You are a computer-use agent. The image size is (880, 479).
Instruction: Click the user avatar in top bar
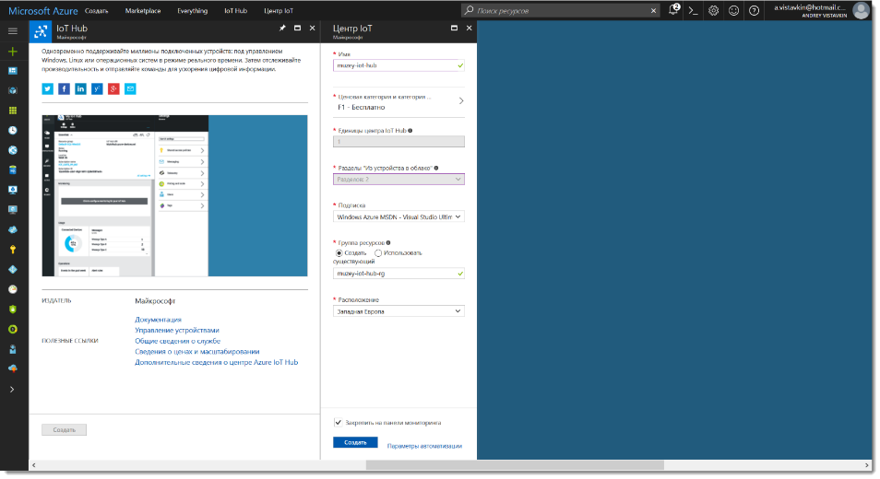tap(861, 10)
